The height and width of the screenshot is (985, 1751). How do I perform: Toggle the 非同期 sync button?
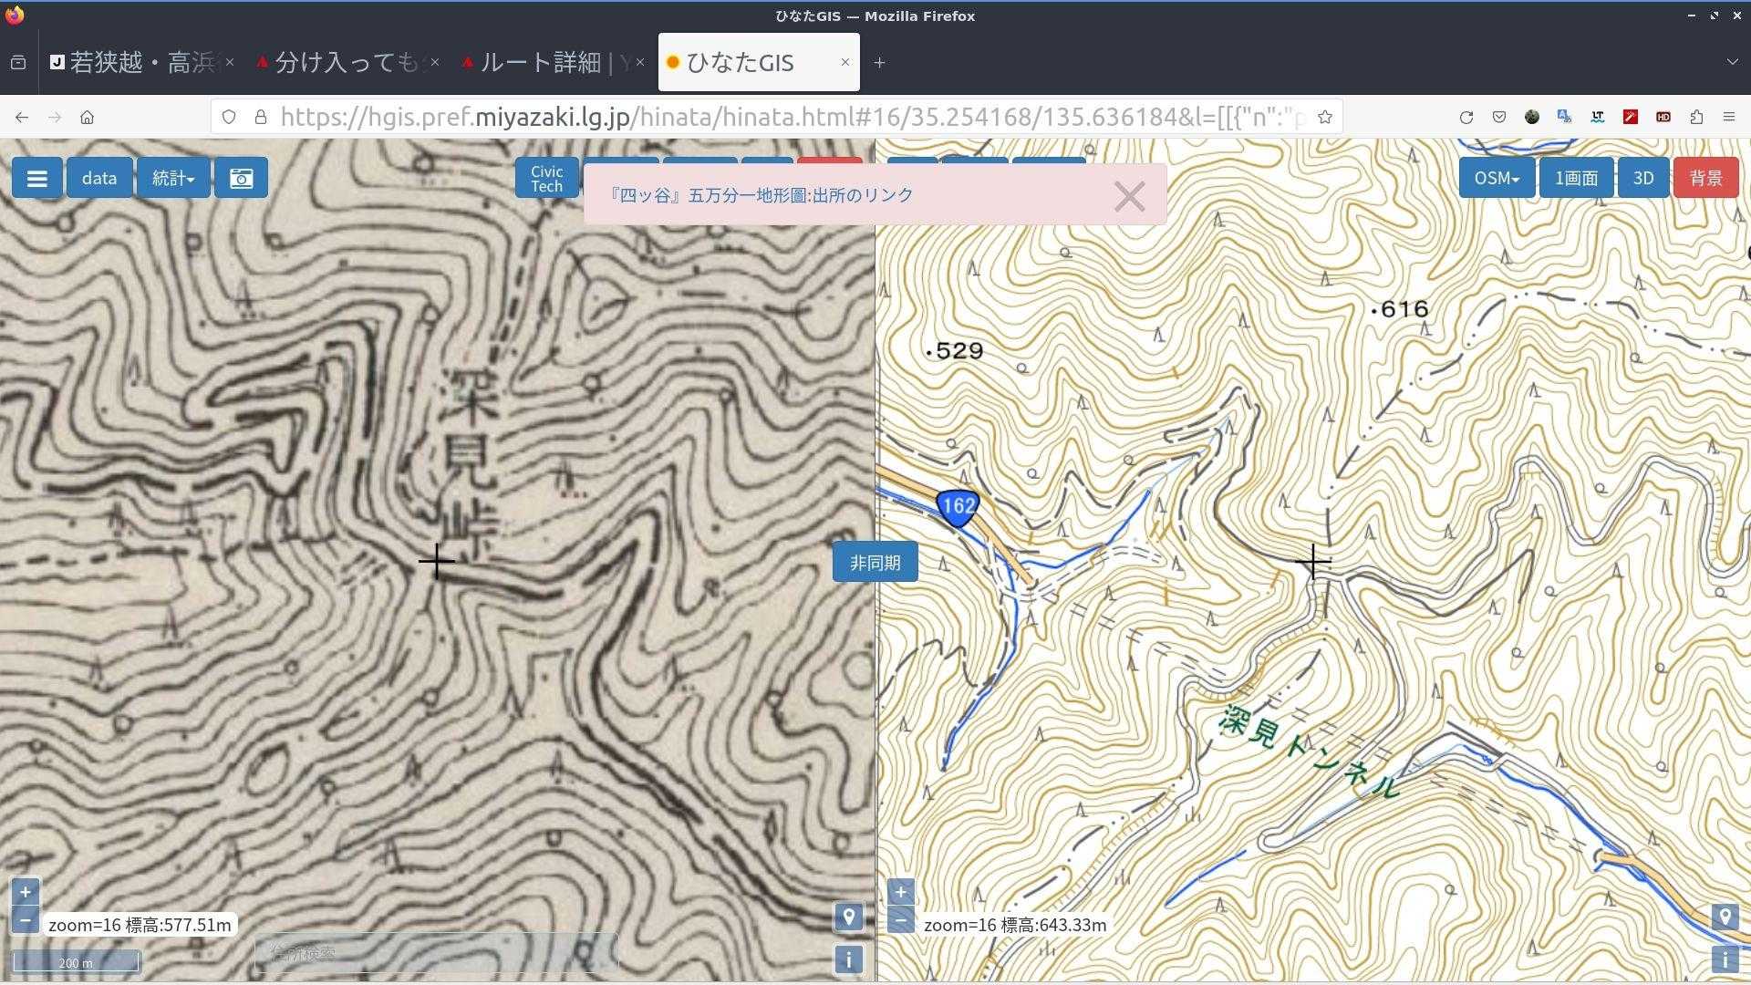(x=875, y=563)
